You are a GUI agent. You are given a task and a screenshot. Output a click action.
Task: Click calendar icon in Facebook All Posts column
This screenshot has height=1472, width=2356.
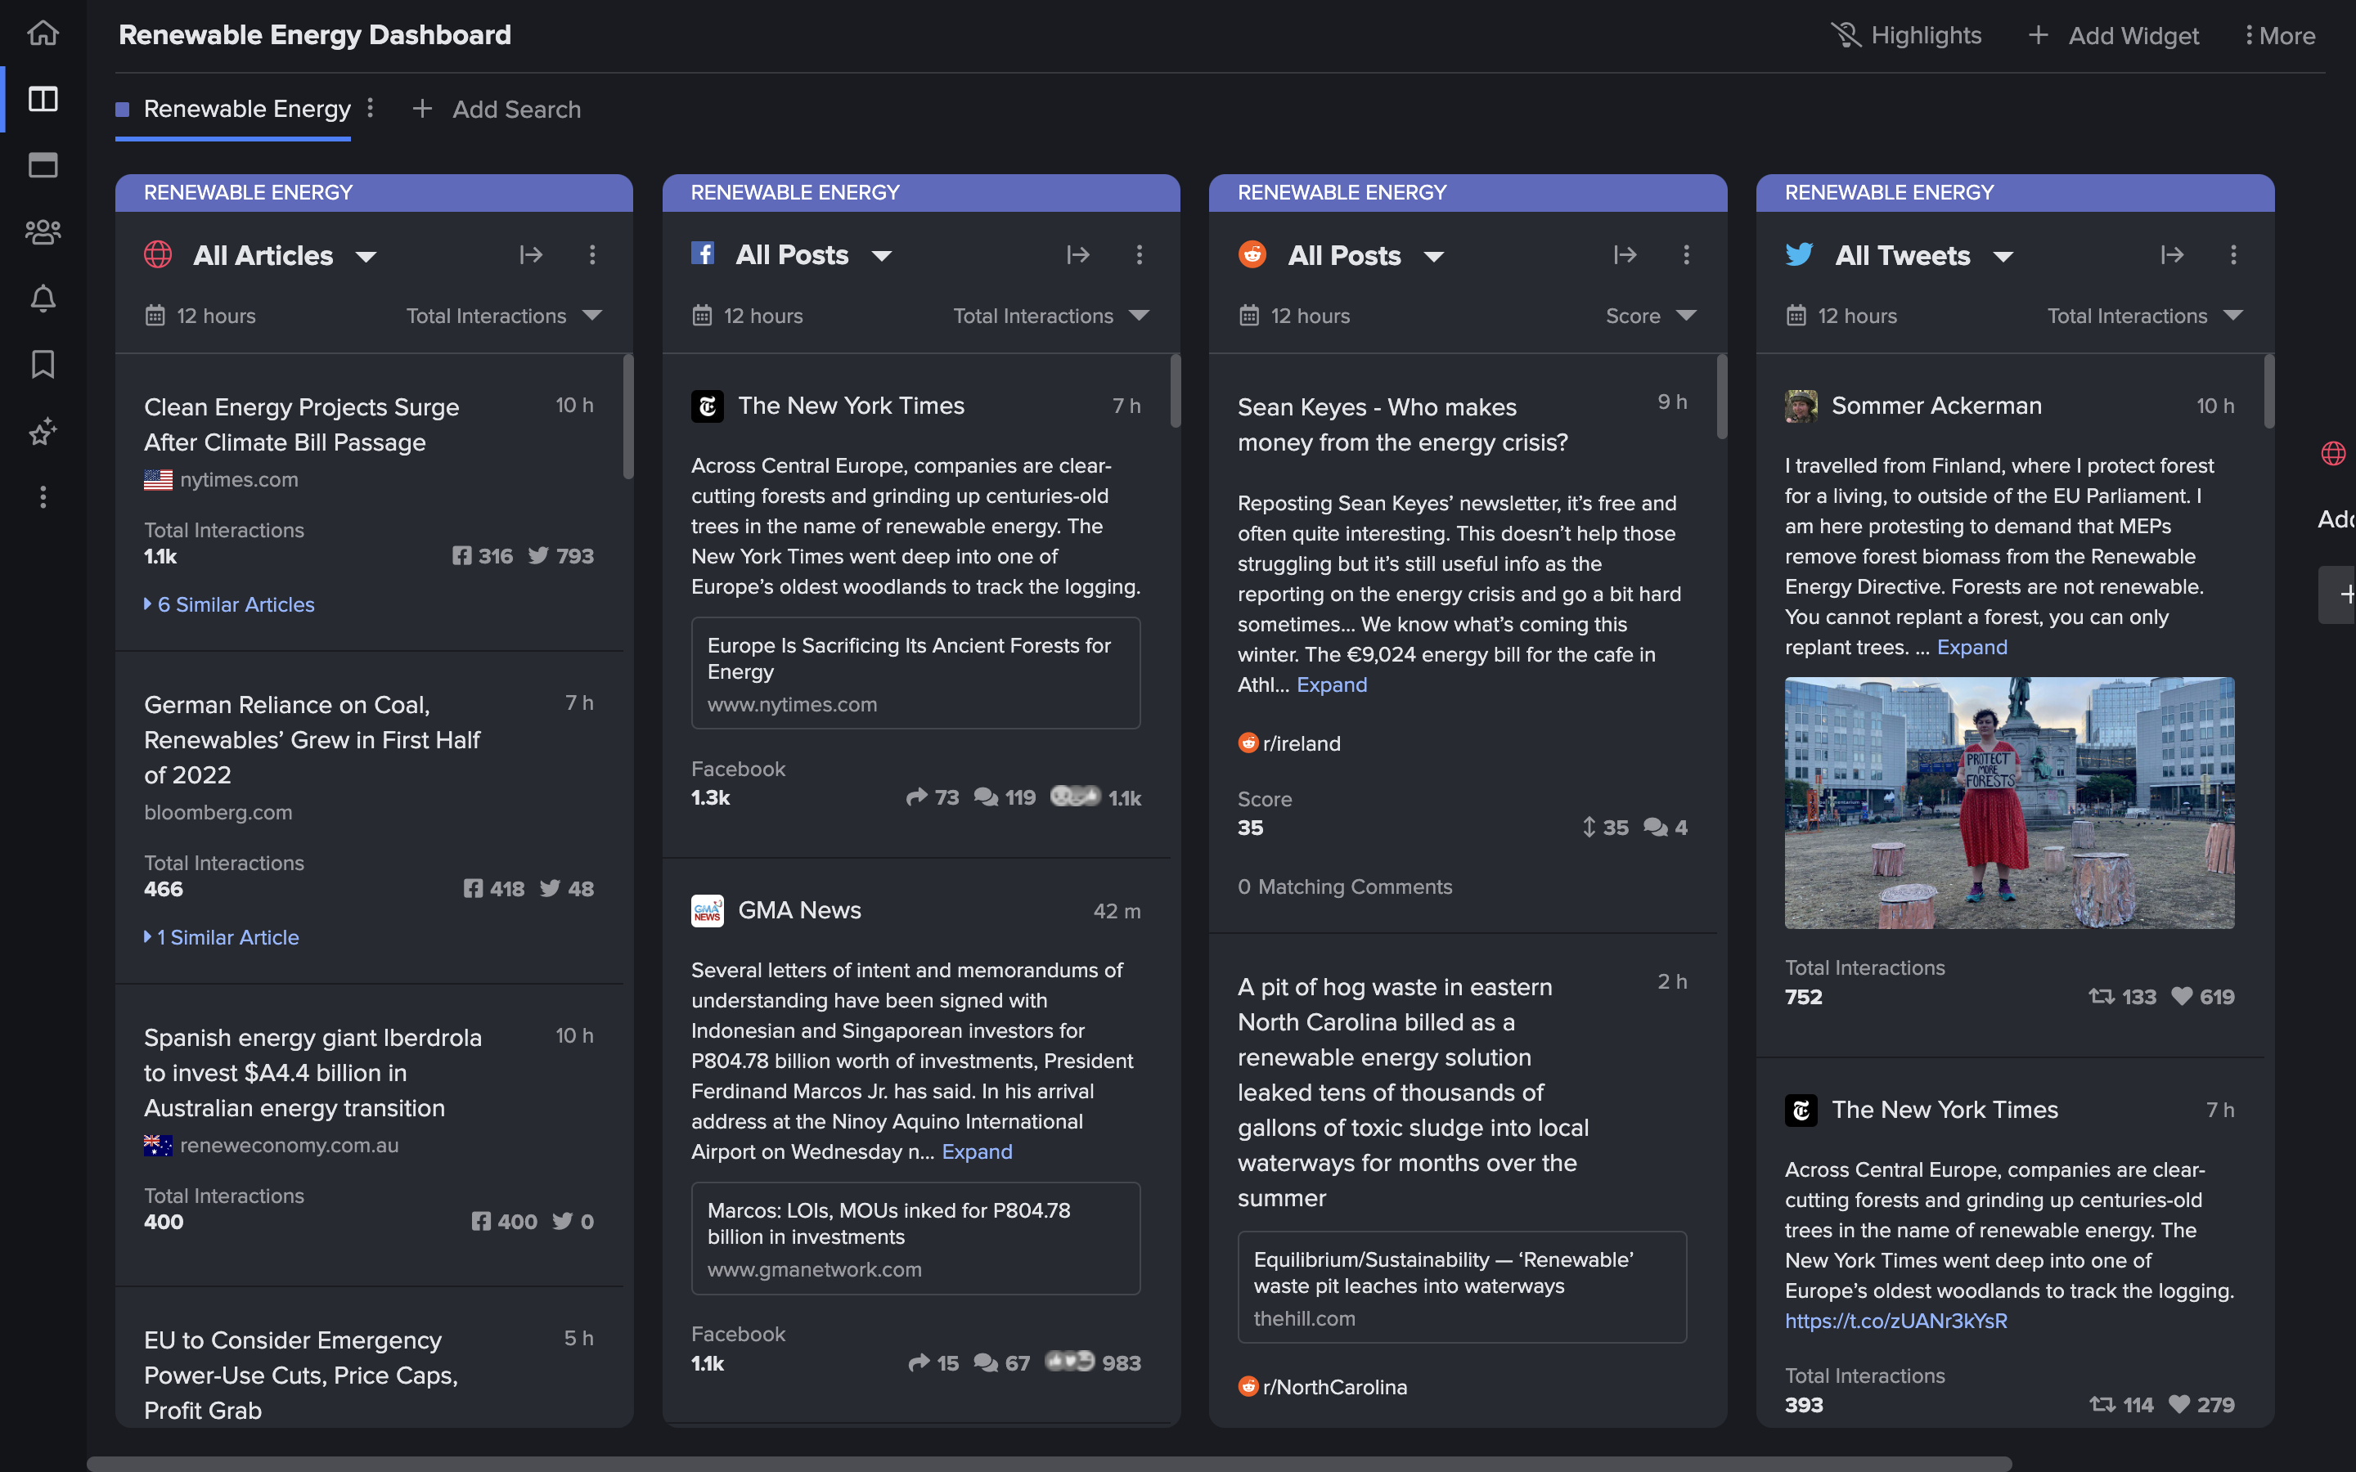[702, 316]
